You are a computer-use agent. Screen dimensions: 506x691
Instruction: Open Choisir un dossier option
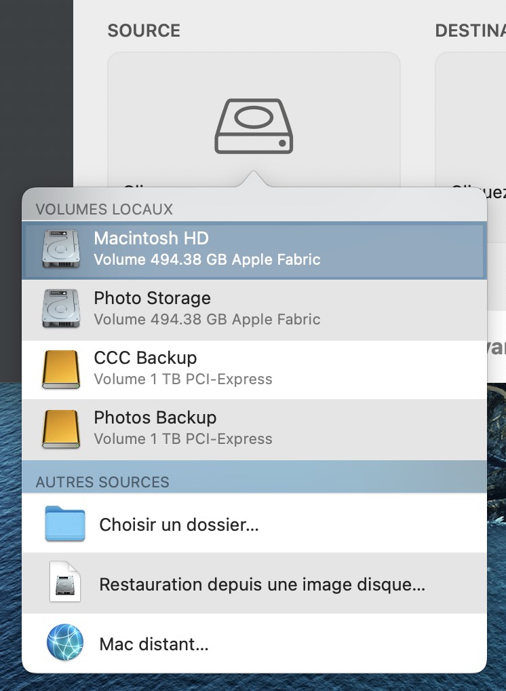tap(254, 523)
